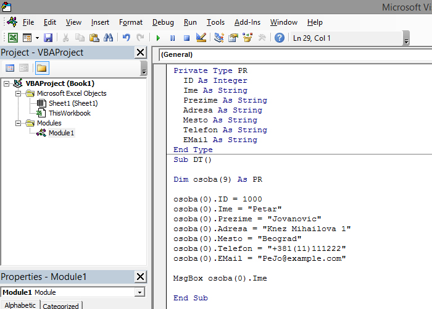Toggle Design Mode icon

point(201,38)
